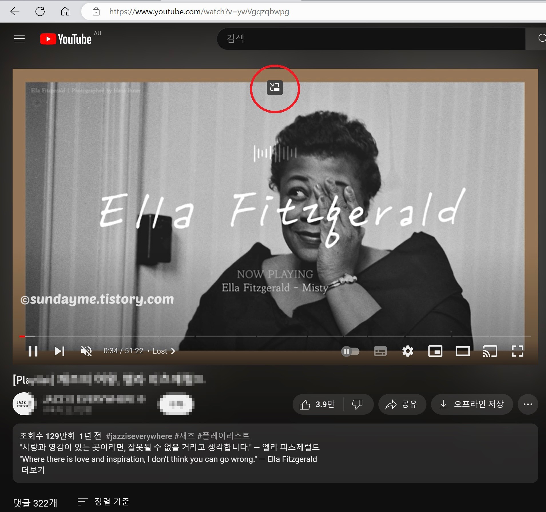Image resolution: width=546 pixels, height=512 pixels.
Task: Like the video with 3.9만 thumbs up
Action: pyautogui.click(x=318, y=404)
